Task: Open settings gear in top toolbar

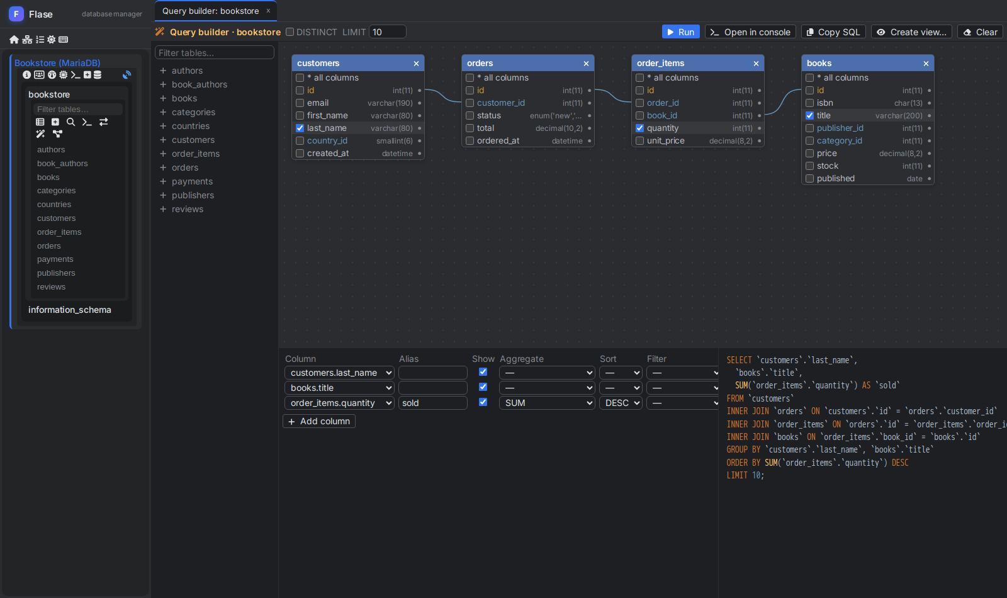Action: click(x=52, y=40)
